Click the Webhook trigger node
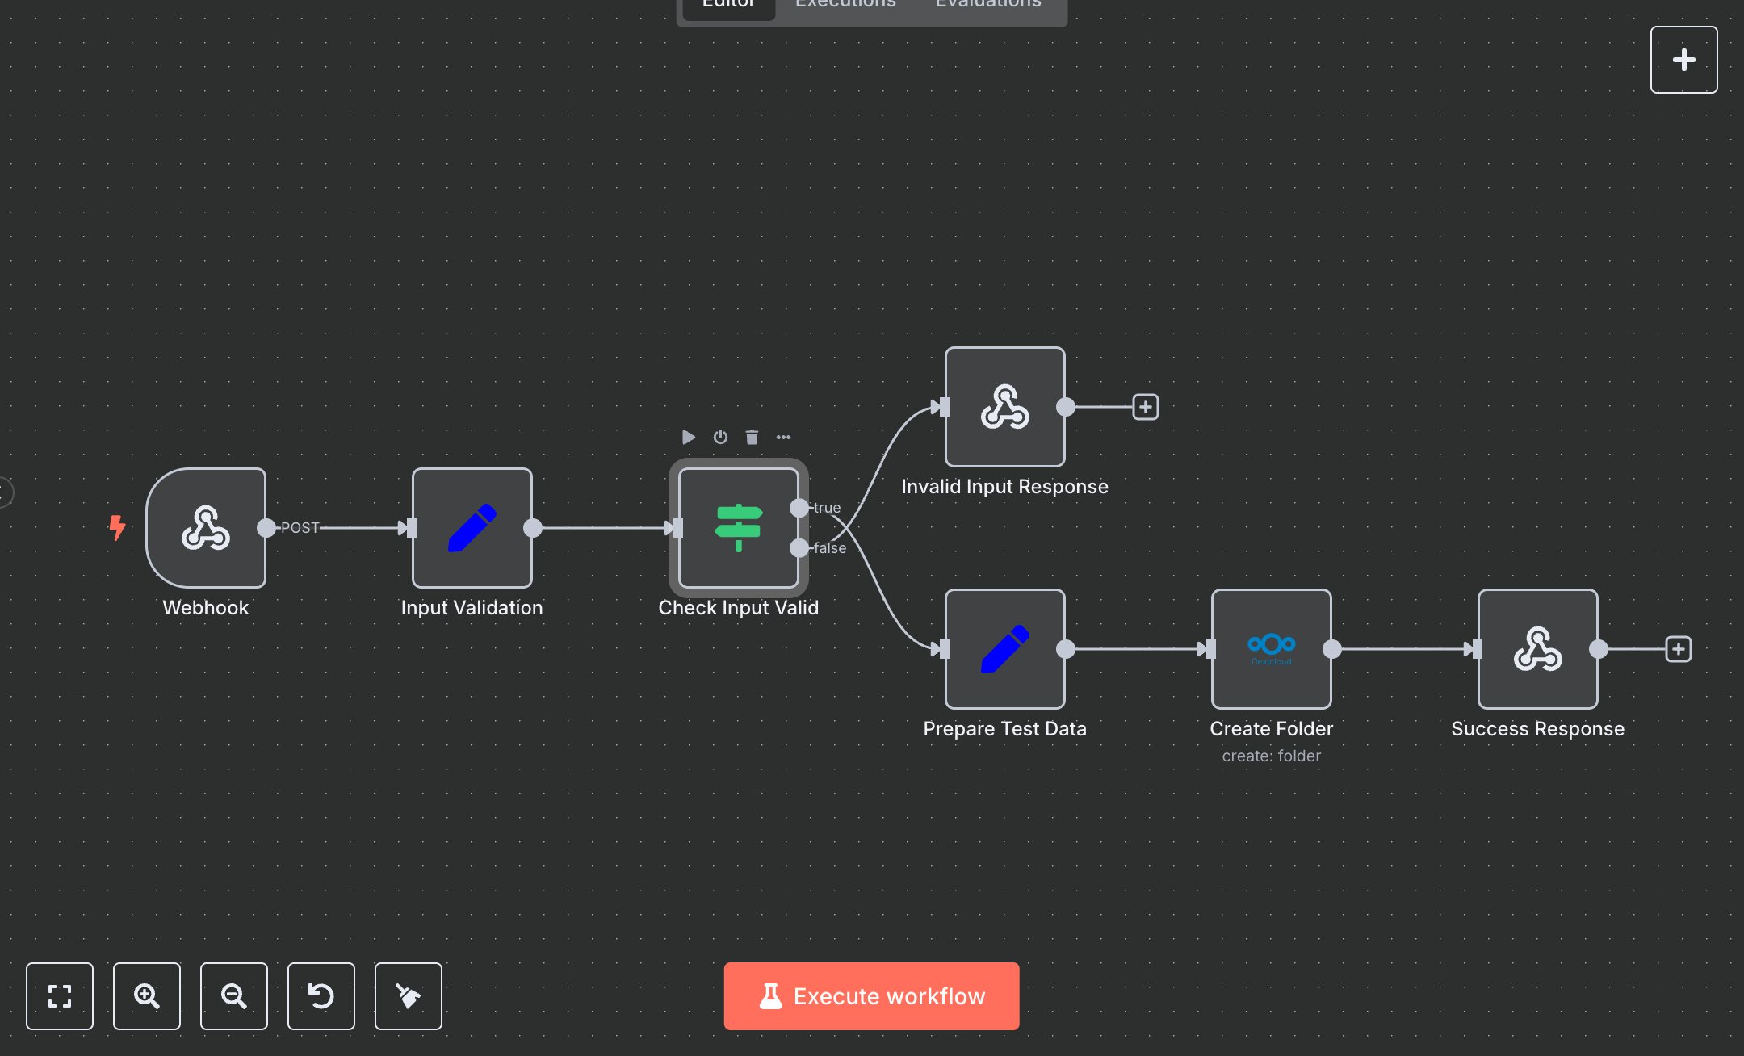The image size is (1744, 1056). pos(206,528)
